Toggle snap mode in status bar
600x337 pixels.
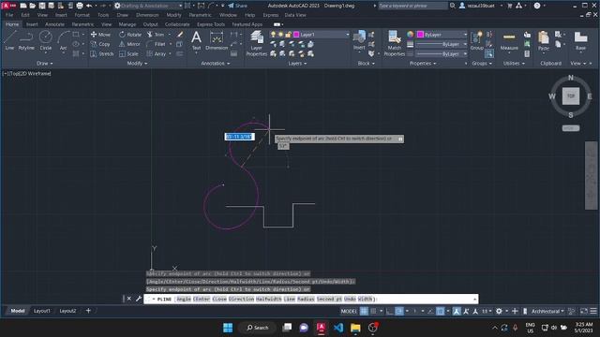tap(373, 311)
